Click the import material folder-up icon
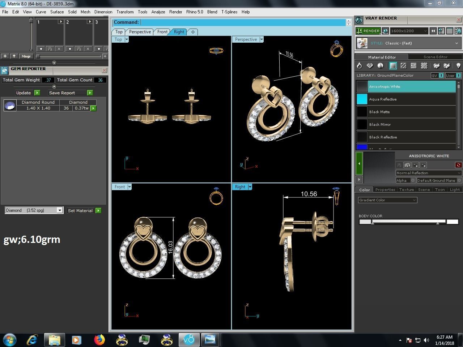 [423, 165]
